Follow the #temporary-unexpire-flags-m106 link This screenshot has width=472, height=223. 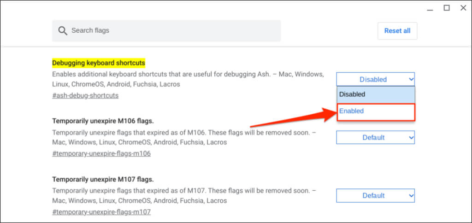click(101, 153)
